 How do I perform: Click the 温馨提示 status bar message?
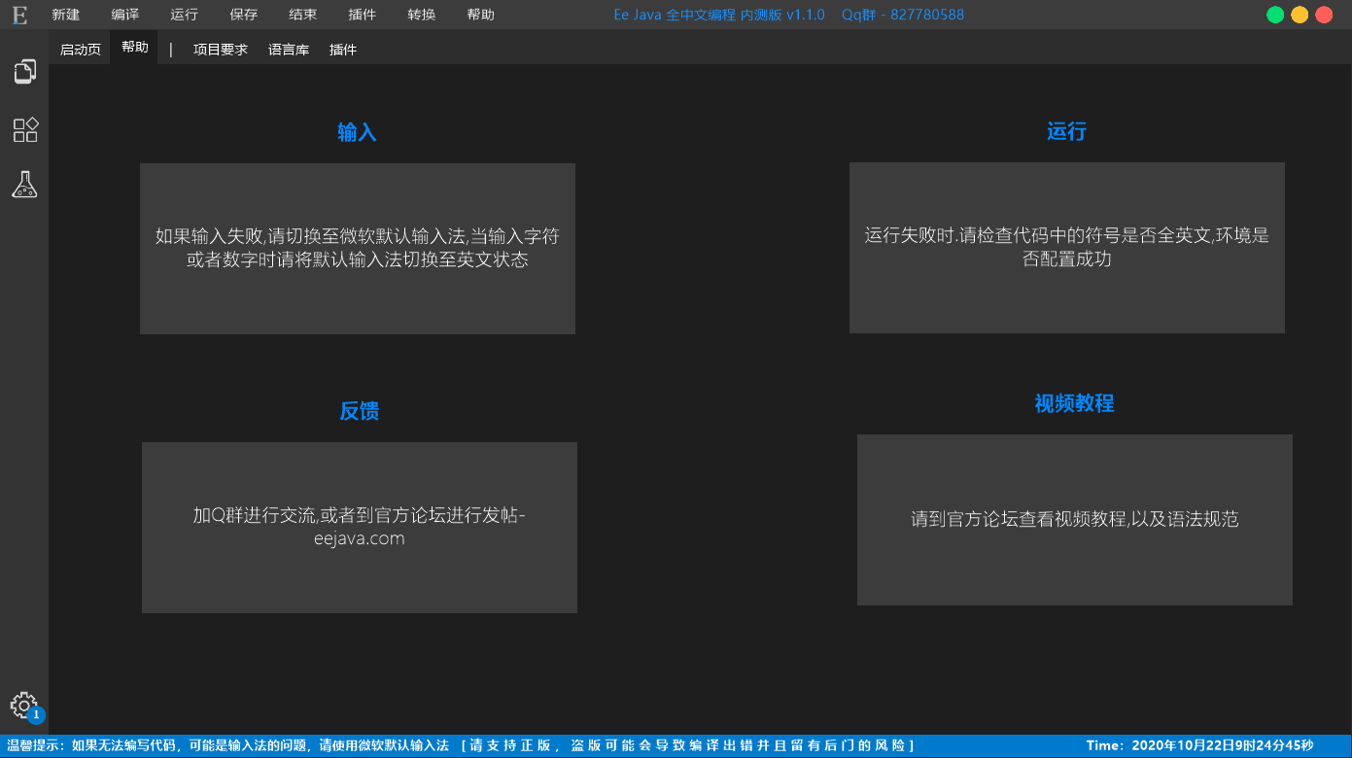click(227, 745)
